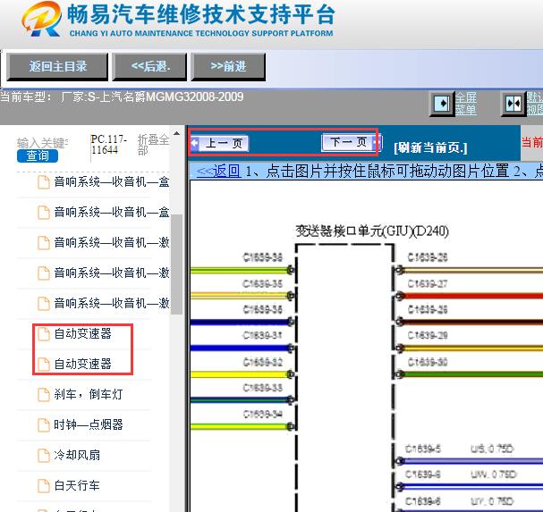
Task: Click connector label C1639-35
Action: click(x=262, y=284)
